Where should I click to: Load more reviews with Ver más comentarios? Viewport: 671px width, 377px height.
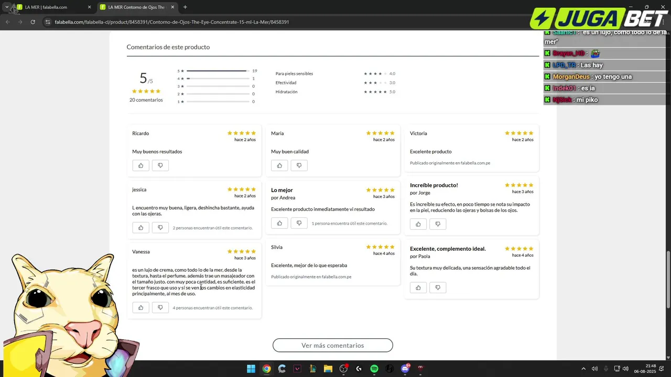[x=333, y=345]
